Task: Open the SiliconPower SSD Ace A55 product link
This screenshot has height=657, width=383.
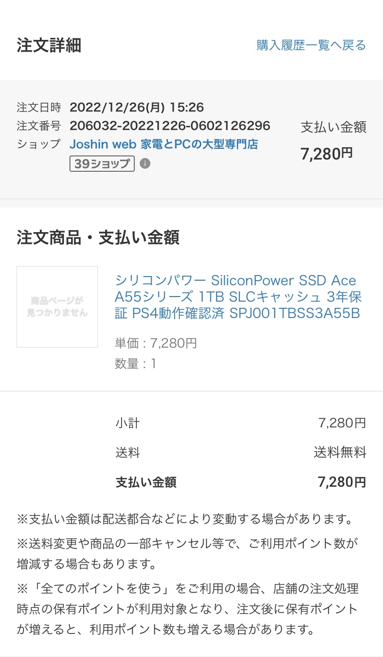Action: (237, 297)
